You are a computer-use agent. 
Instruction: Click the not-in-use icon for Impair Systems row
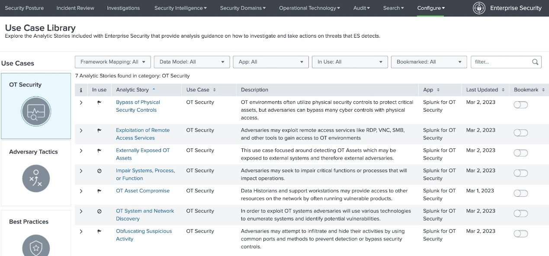point(99,171)
